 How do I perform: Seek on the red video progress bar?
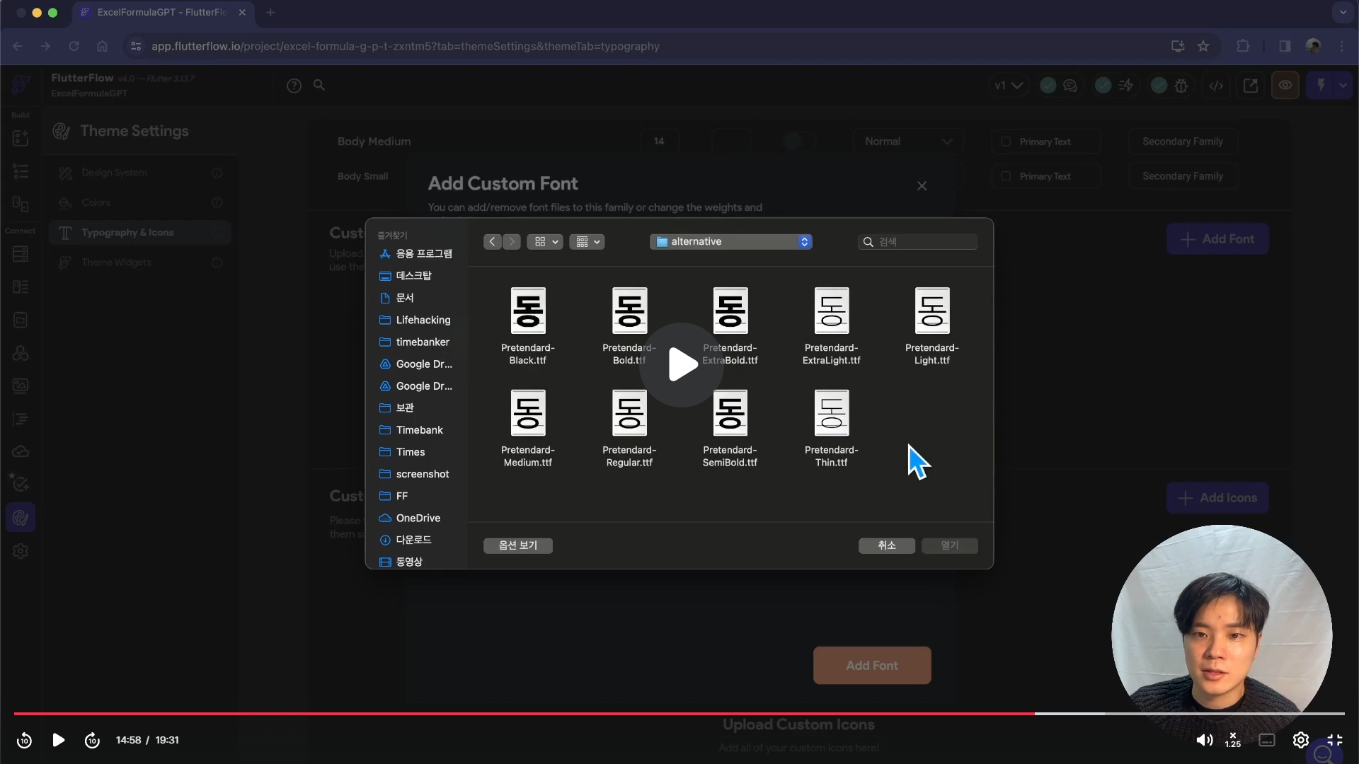pos(679,714)
